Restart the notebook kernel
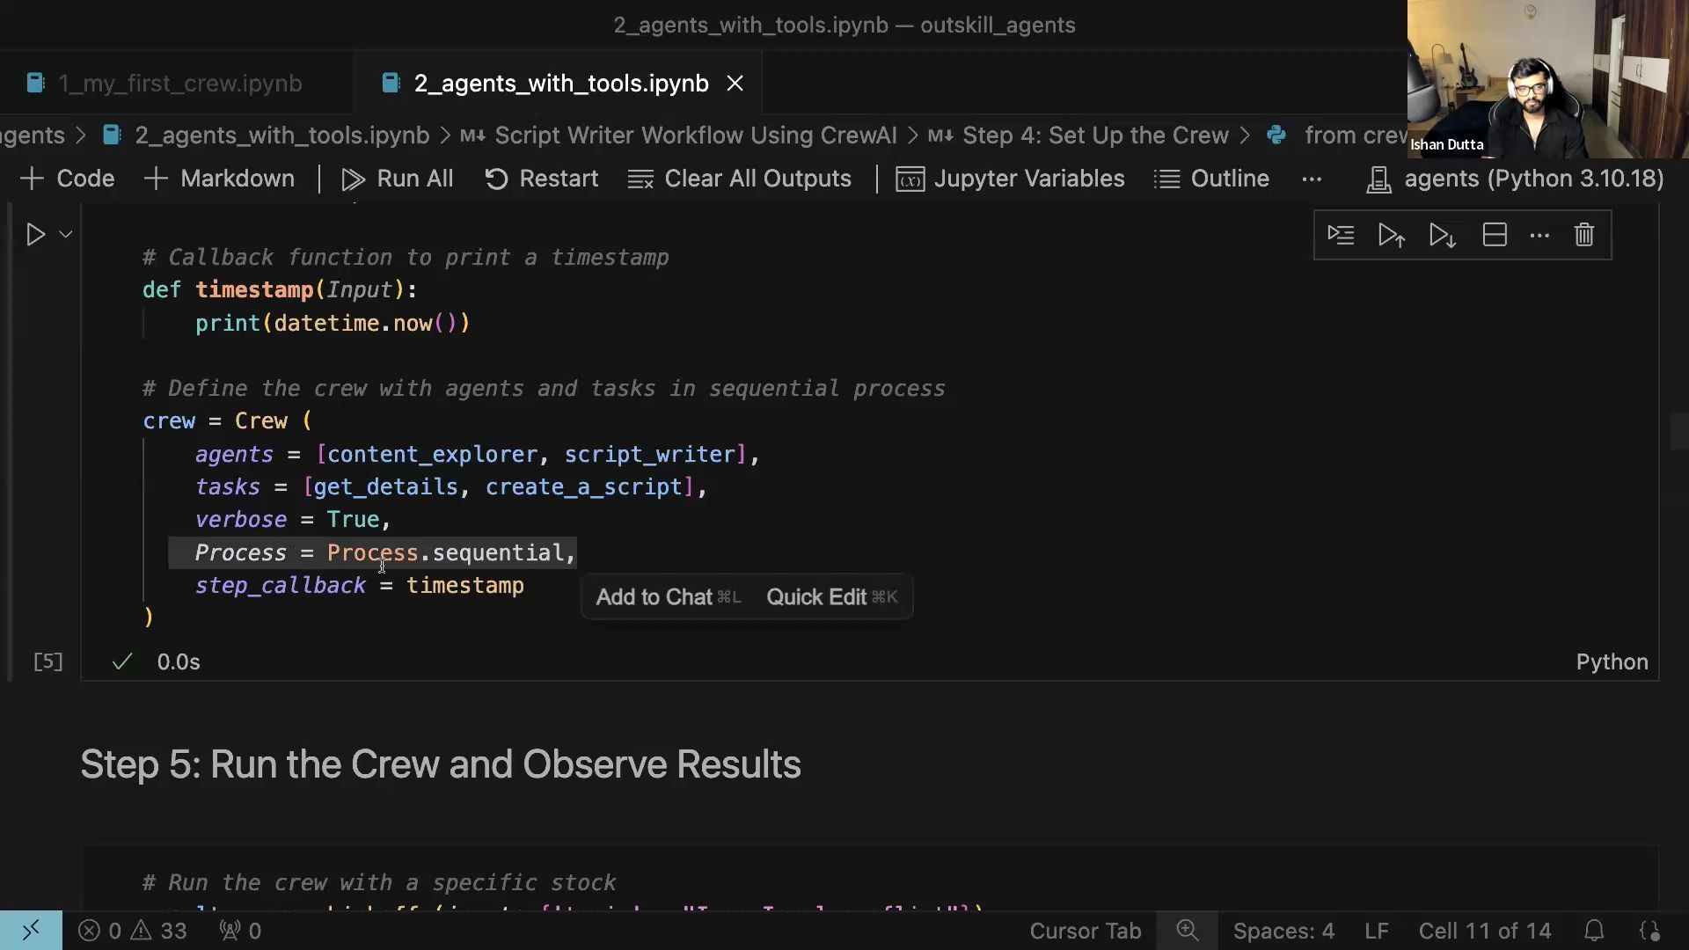Viewport: 1689px width, 950px height. coord(541,179)
